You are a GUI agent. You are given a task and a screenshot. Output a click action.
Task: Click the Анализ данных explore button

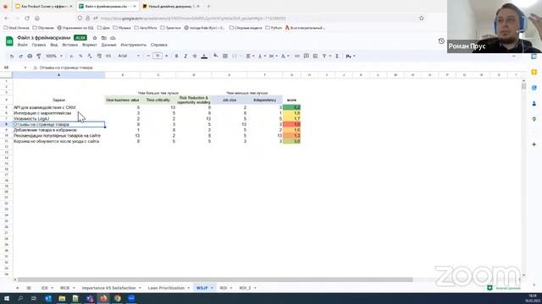[x=504, y=288]
